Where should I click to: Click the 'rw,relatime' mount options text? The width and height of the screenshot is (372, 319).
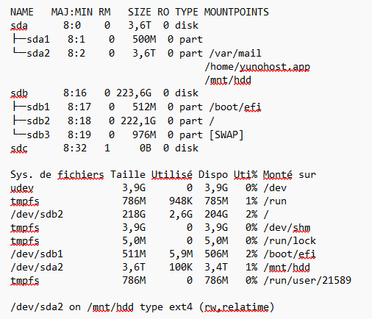coord(237,307)
